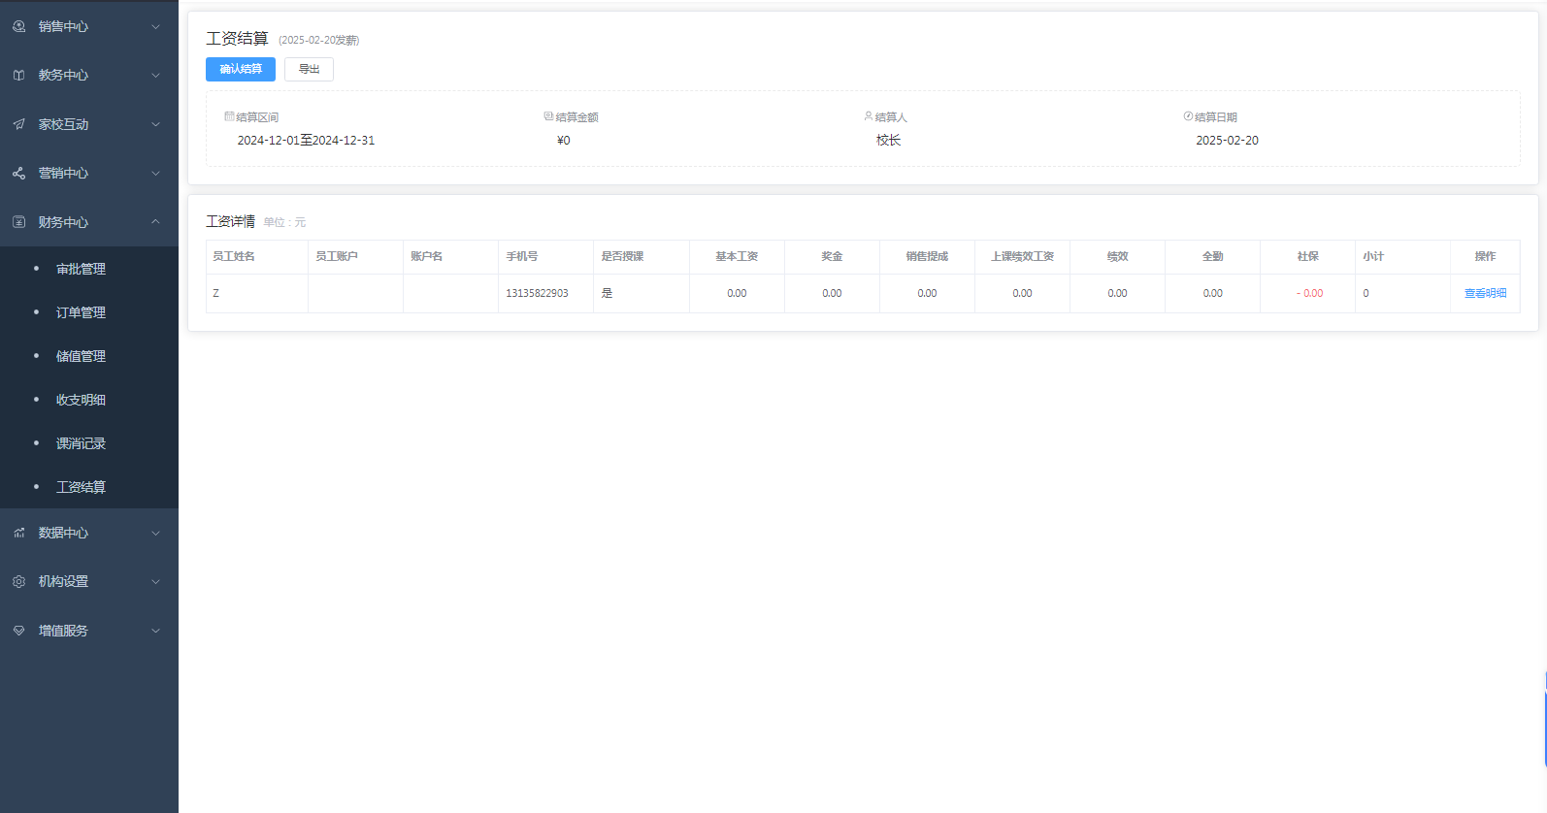
Task: Click the 教务中心 menu label
Action: pyautogui.click(x=63, y=76)
